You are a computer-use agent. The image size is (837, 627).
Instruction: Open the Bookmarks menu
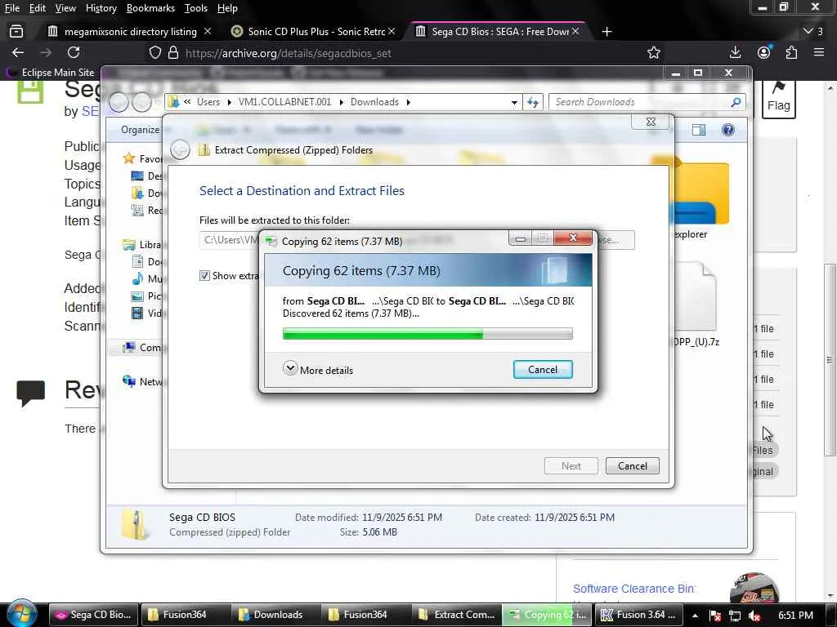pyautogui.click(x=150, y=8)
